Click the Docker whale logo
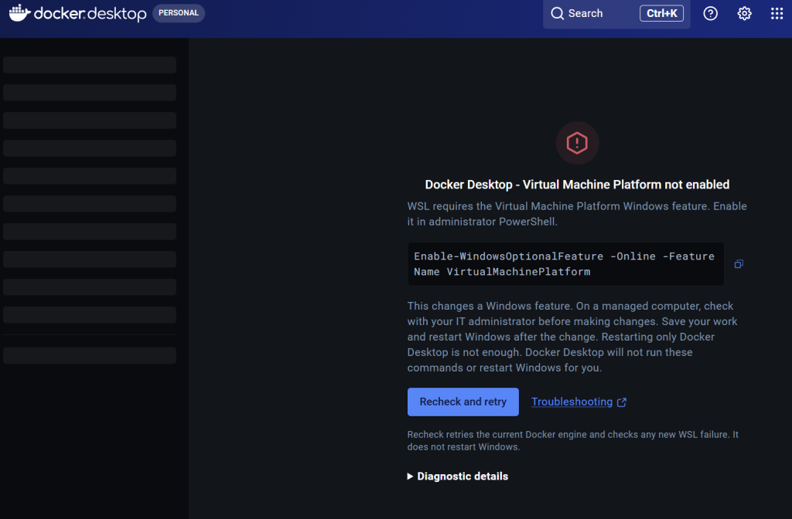The width and height of the screenshot is (792, 519). pos(20,13)
